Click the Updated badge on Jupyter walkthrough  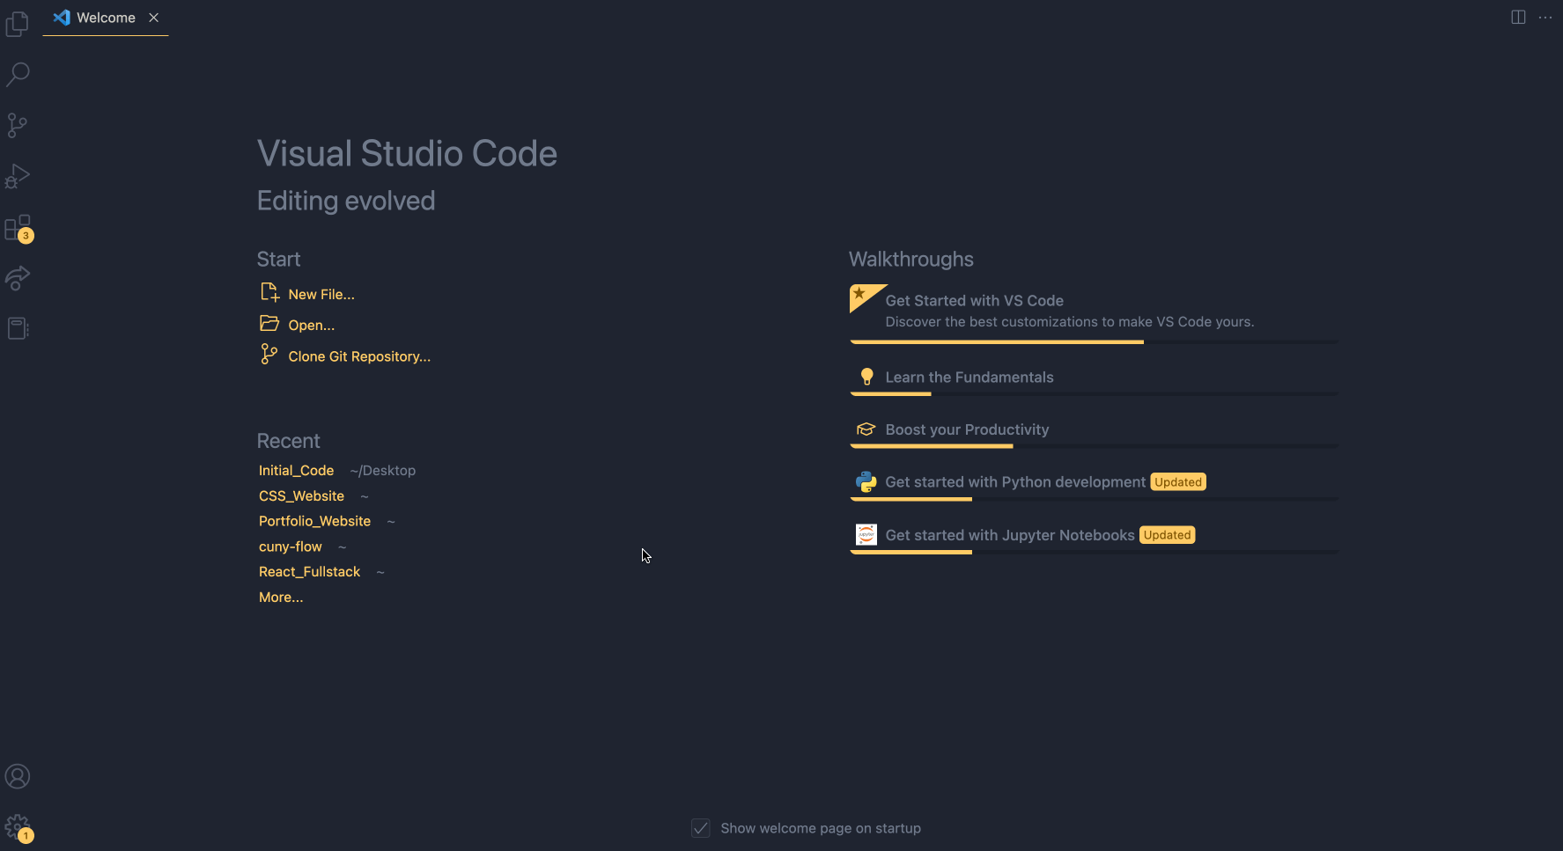click(x=1168, y=535)
